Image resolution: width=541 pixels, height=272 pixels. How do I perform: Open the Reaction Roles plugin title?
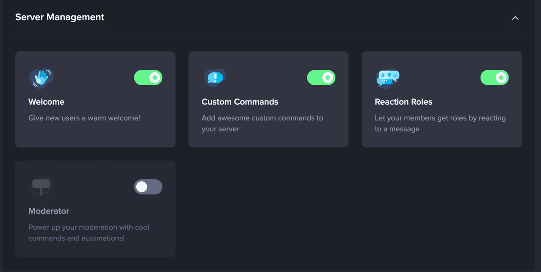pyautogui.click(x=403, y=102)
